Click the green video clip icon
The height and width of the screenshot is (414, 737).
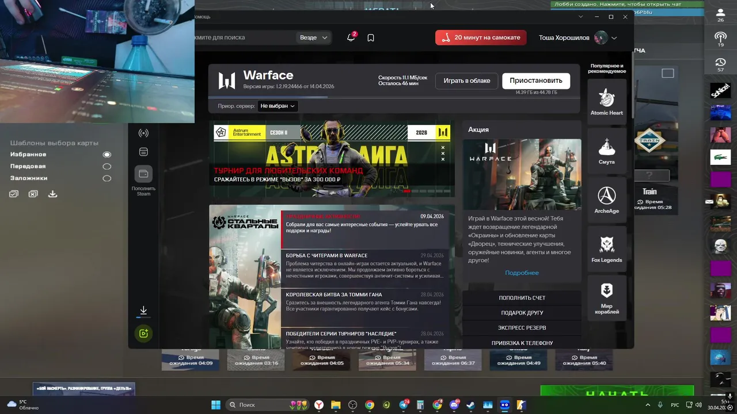(143, 333)
